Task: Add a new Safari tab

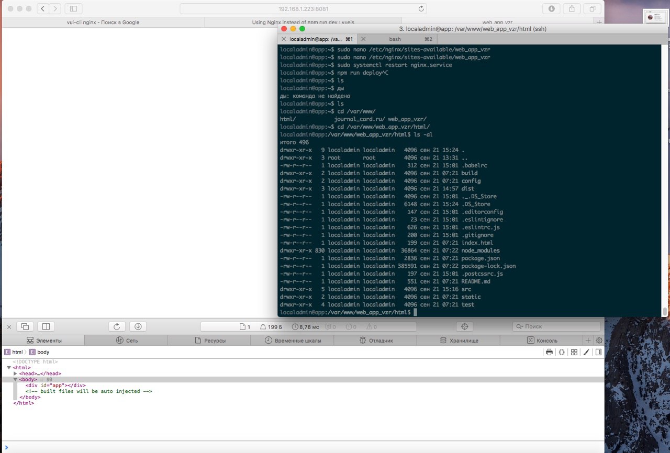Action: [x=599, y=22]
